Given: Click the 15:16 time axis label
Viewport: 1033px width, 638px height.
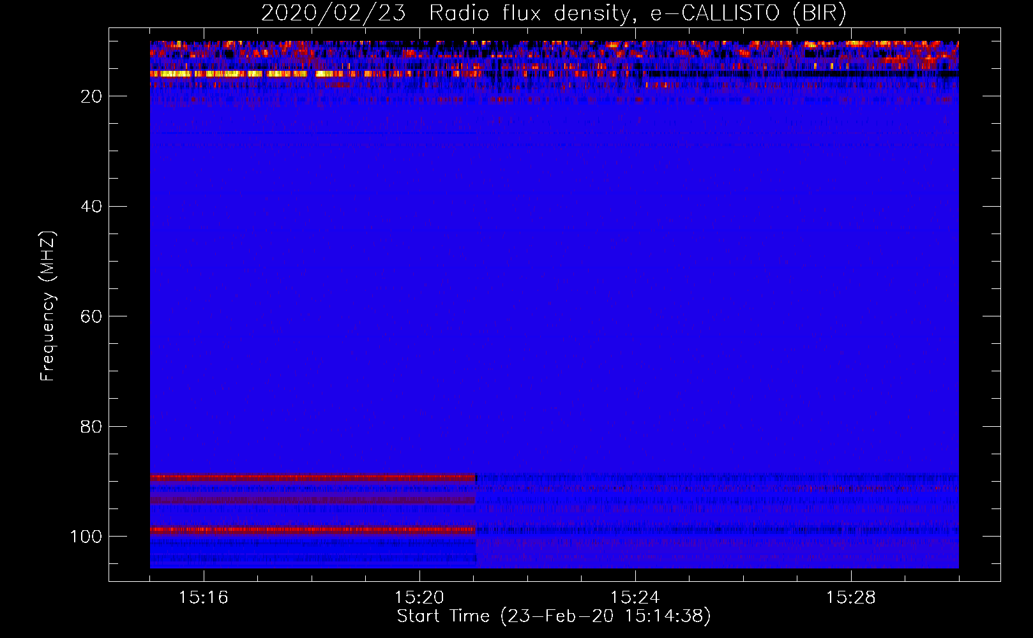Looking at the screenshot, I should [x=203, y=598].
